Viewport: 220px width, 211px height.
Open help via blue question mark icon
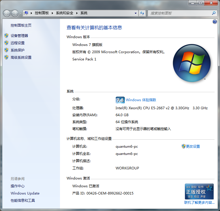tap(215, 22)
